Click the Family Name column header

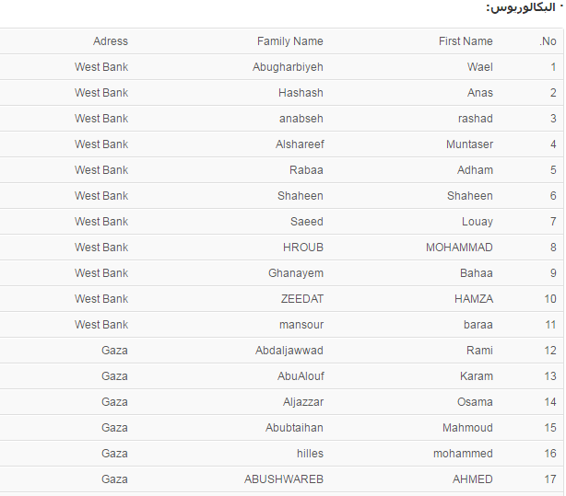289,41
